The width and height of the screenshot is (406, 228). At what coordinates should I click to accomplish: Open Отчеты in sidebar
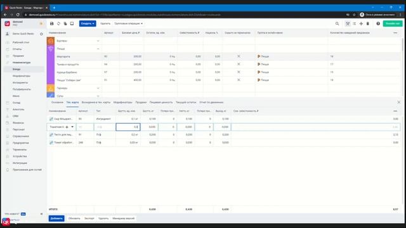tap(17, 49)
